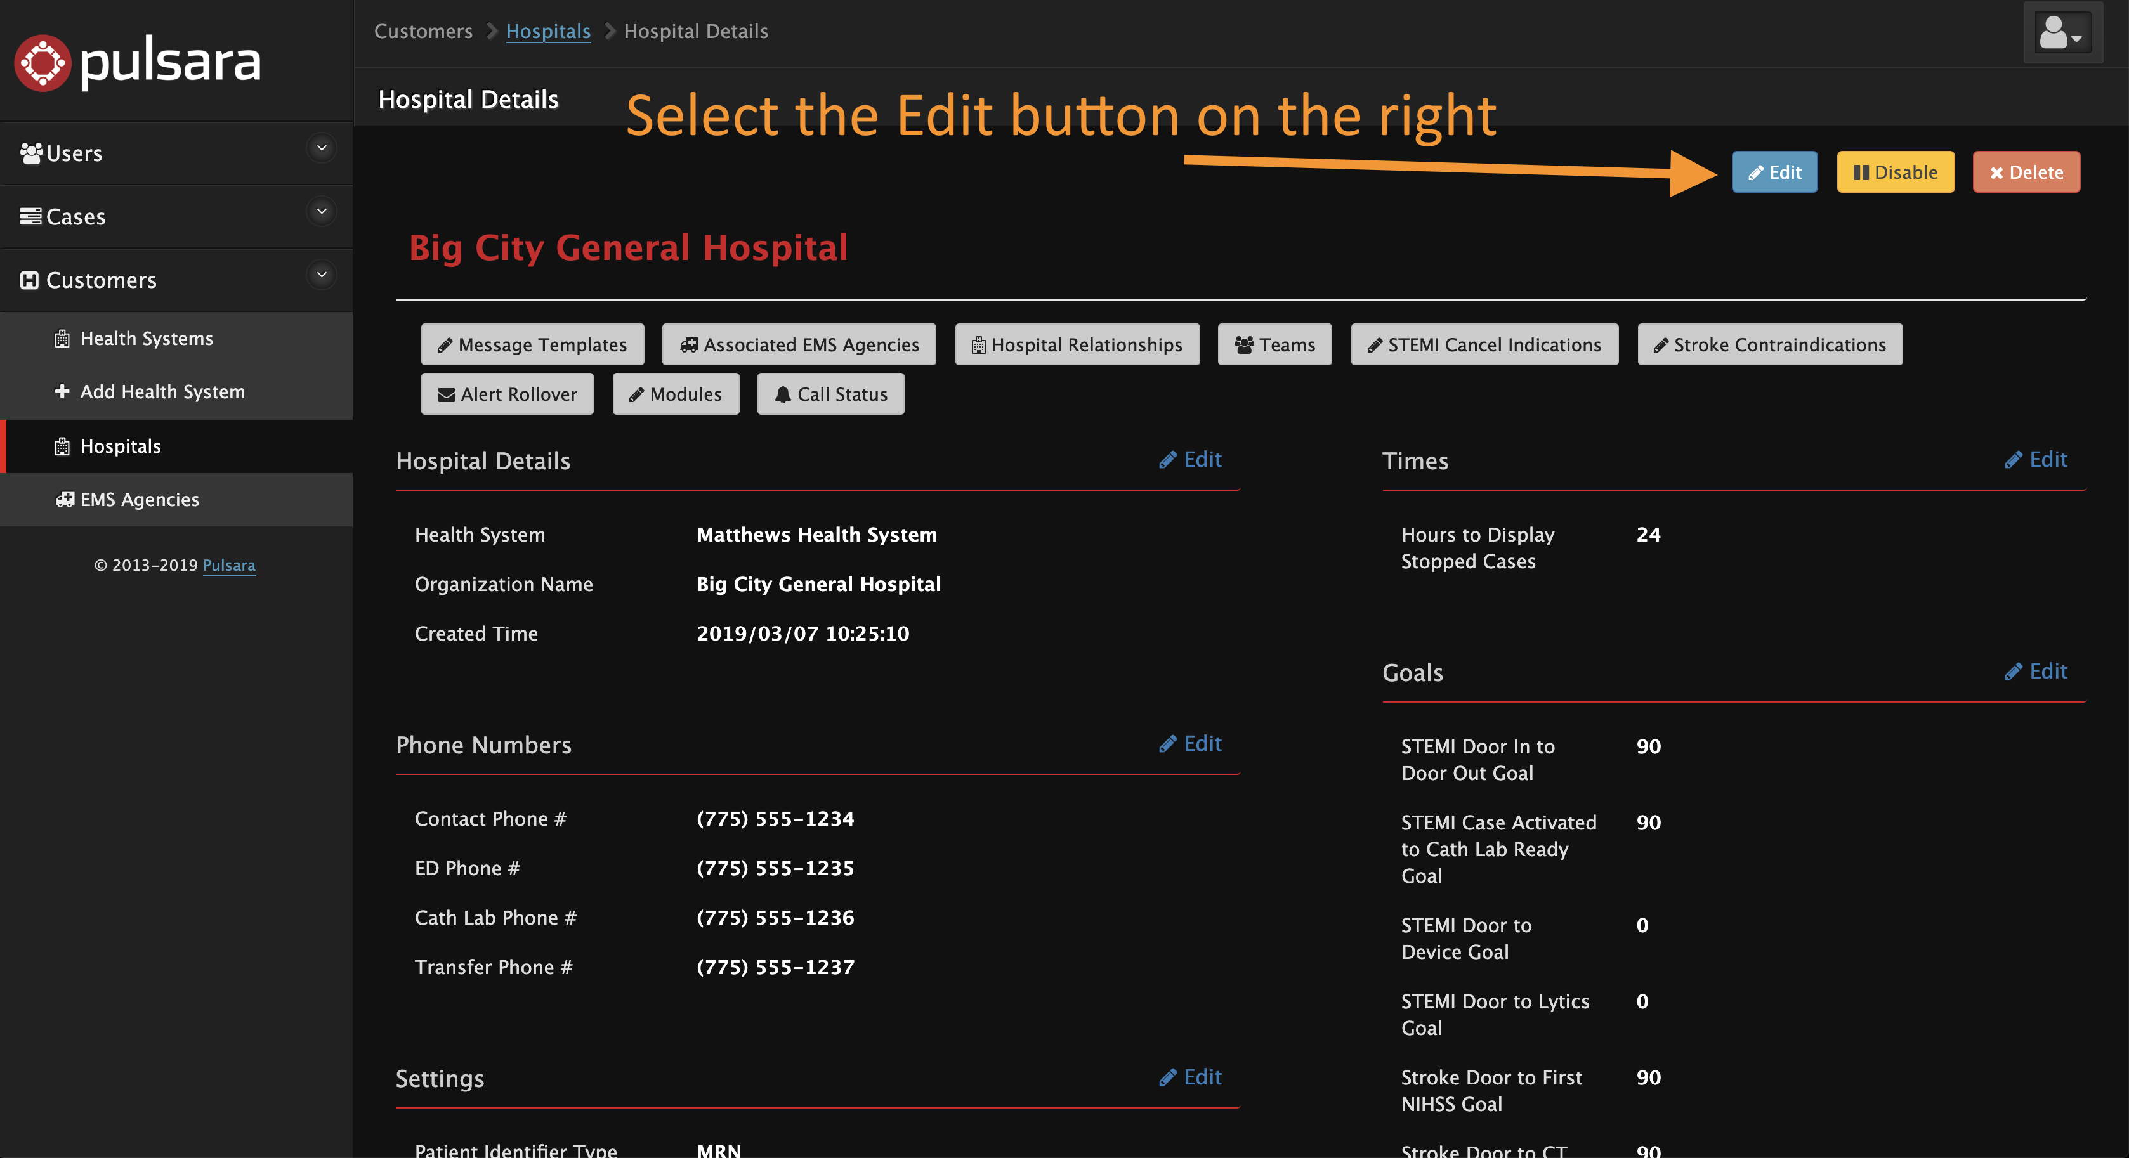
Task: Follow the Pulsara copyright link
Action: point(229,566)
